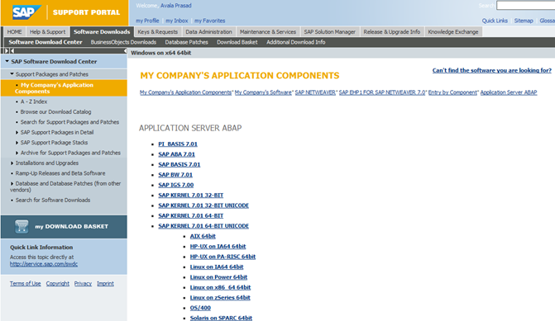Click SAP EHP1 FOR SAP NETWEAVER 7.0 breadcrumb
555x321 pixels.
coord(382,92)
